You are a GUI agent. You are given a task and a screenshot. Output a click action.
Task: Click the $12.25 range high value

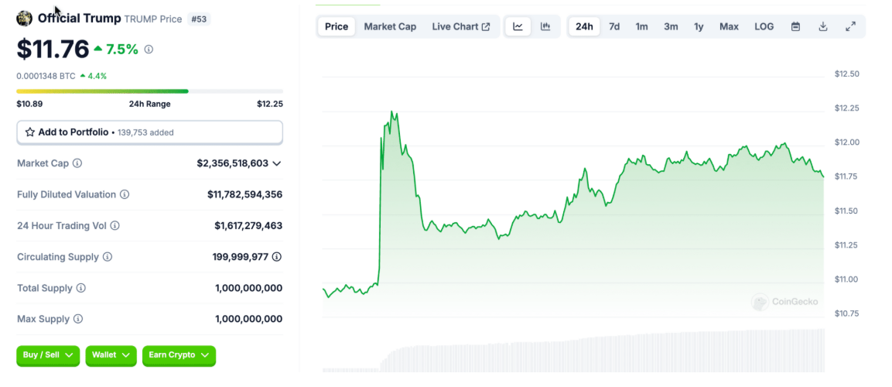270,104
